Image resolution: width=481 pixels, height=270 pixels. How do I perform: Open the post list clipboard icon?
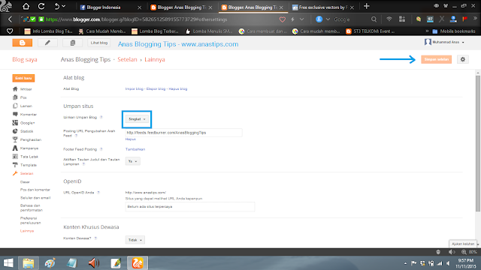click(72, 43)
